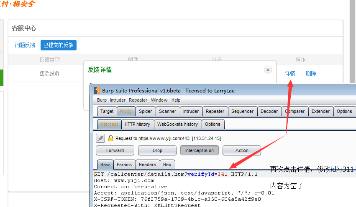The width and height of the screenshot is (356, 207).
Task: Open the Sequencer tab
Action: click(x=242, y=111)
